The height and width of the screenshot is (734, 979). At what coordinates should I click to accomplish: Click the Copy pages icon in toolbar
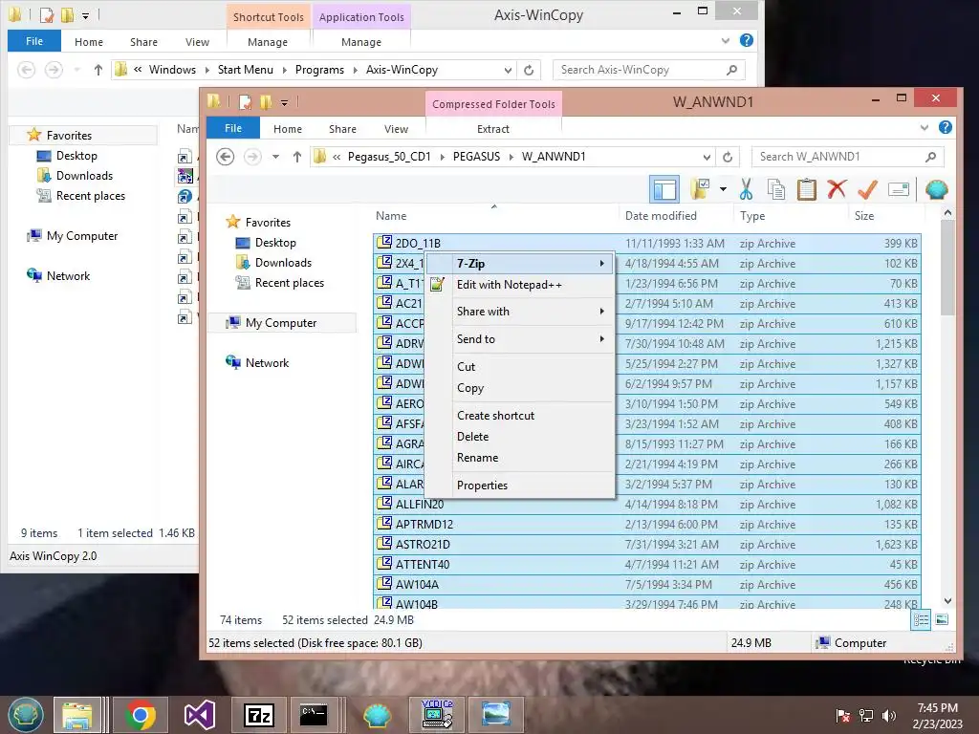(x=775, y=189)
